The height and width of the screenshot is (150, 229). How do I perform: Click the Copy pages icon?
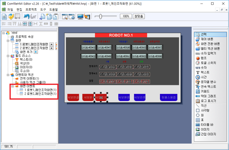pyautogui.click(x=49, y=17)
